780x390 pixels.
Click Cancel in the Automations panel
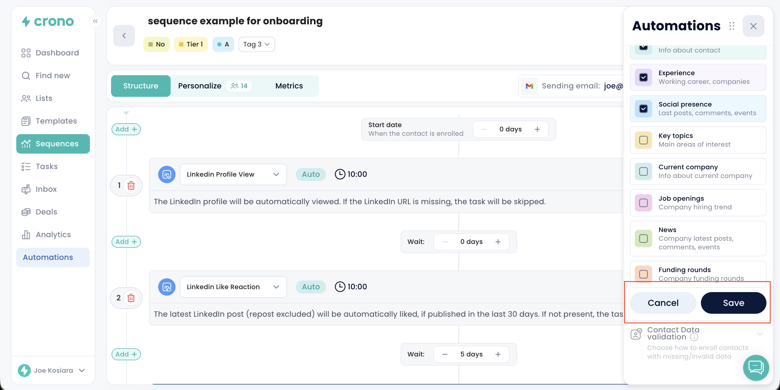(663, 303)
